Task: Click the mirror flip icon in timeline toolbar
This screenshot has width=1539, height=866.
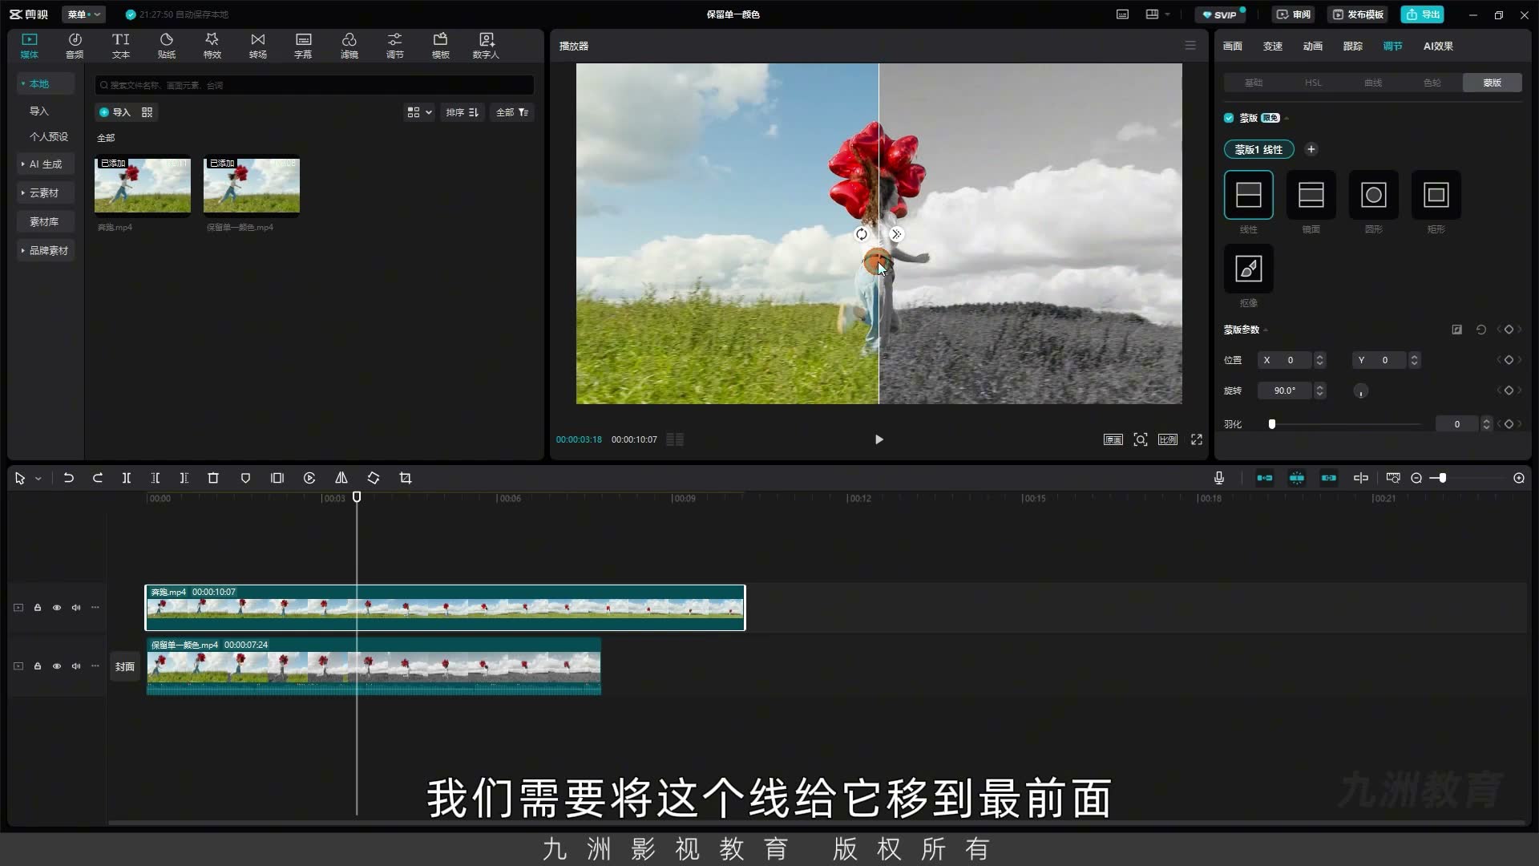Action: click(x=341, y=478)
